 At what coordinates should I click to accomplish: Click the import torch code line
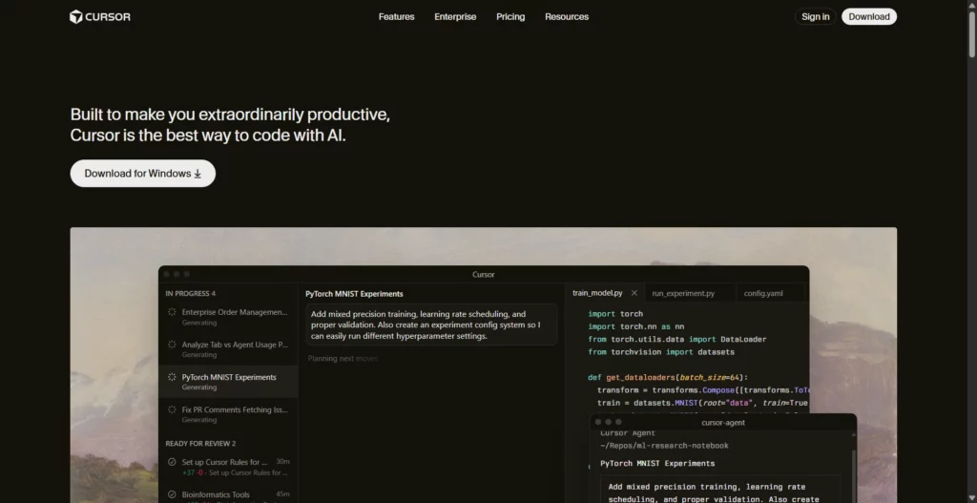pyautogui.click(x=615, y=313)
